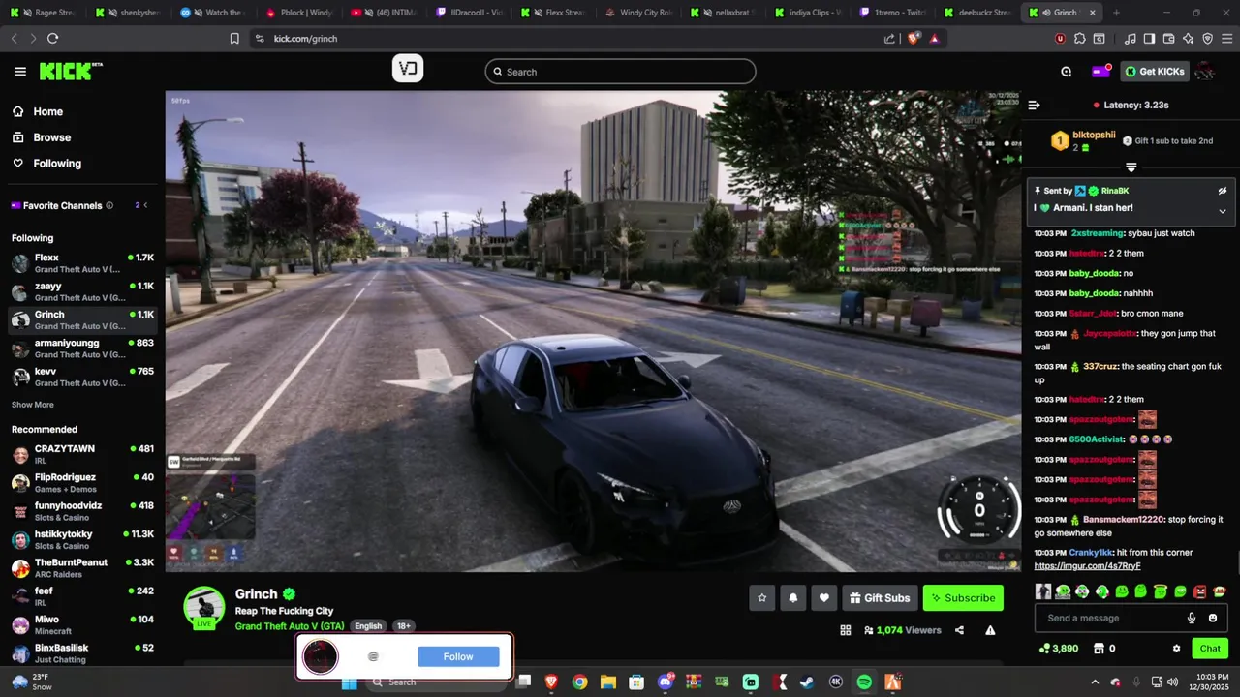Open Browse in sidebar
The image size is (1240, 697).
tap(51, 137)
